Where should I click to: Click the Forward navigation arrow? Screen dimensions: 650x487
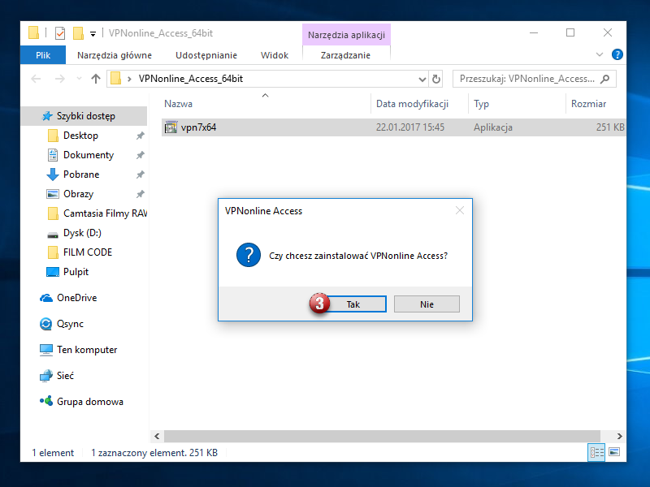coord(60,79)
